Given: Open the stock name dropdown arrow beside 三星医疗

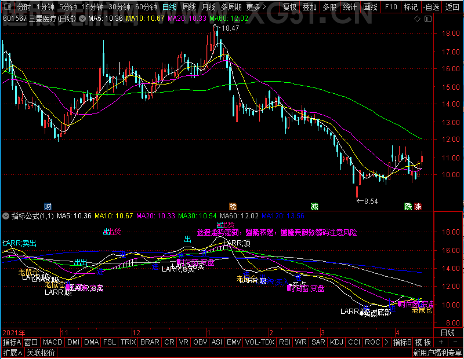Looking at the screenshot, I should [x=82, y=19].
